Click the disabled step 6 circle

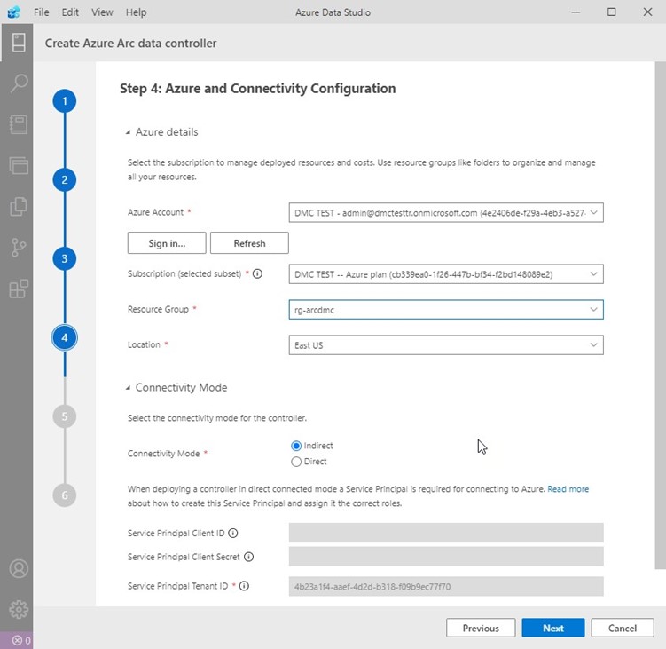pyautogui.click(x=65, y=495)
